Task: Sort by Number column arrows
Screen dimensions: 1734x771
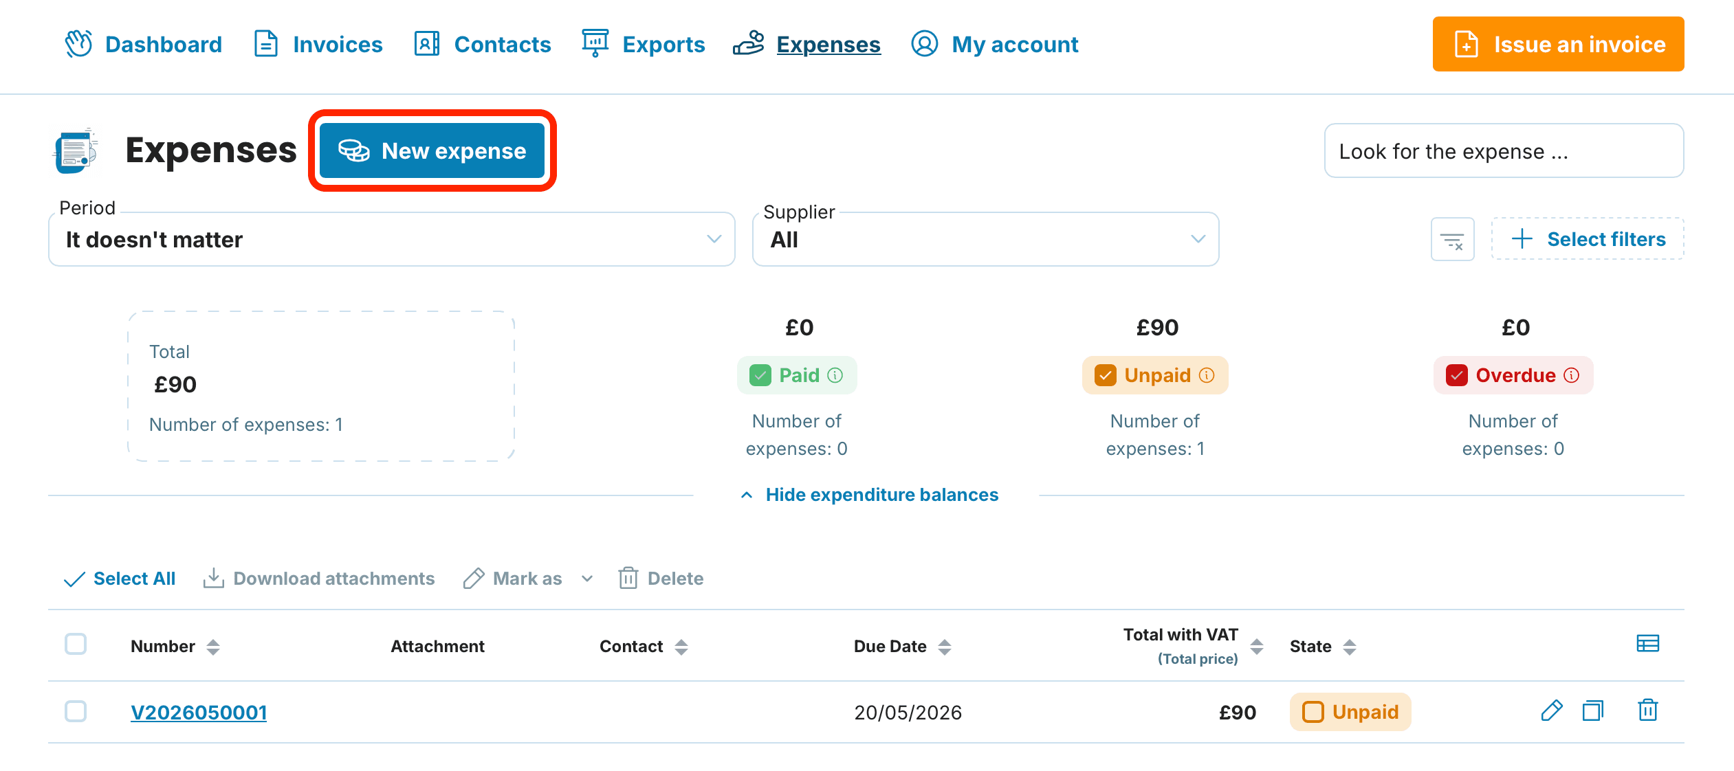Action: point(213,647)
